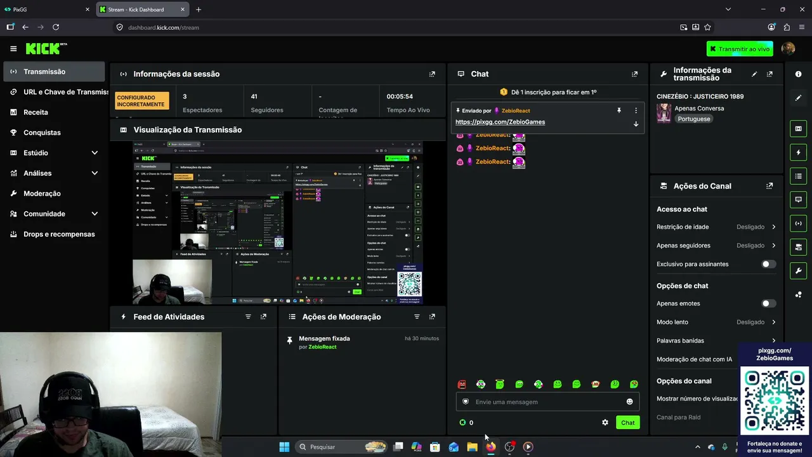
Task: Open Apenas seguidores options
Action: point(716,246)
